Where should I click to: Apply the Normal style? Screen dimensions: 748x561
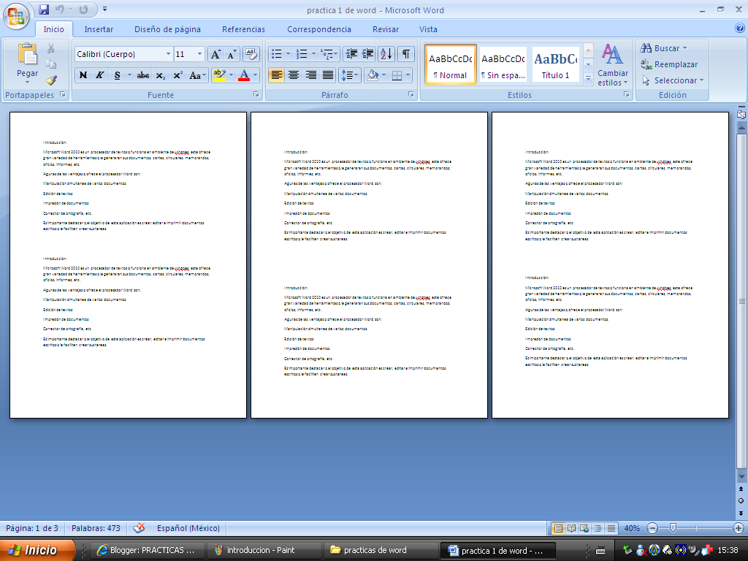coord(451,65)
